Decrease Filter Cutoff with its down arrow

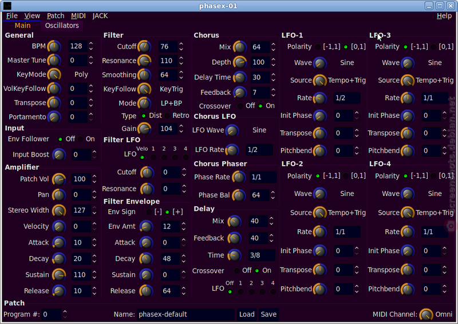point(181,49)
